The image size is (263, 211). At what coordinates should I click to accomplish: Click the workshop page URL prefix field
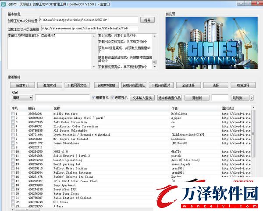(x=89, y=29)
